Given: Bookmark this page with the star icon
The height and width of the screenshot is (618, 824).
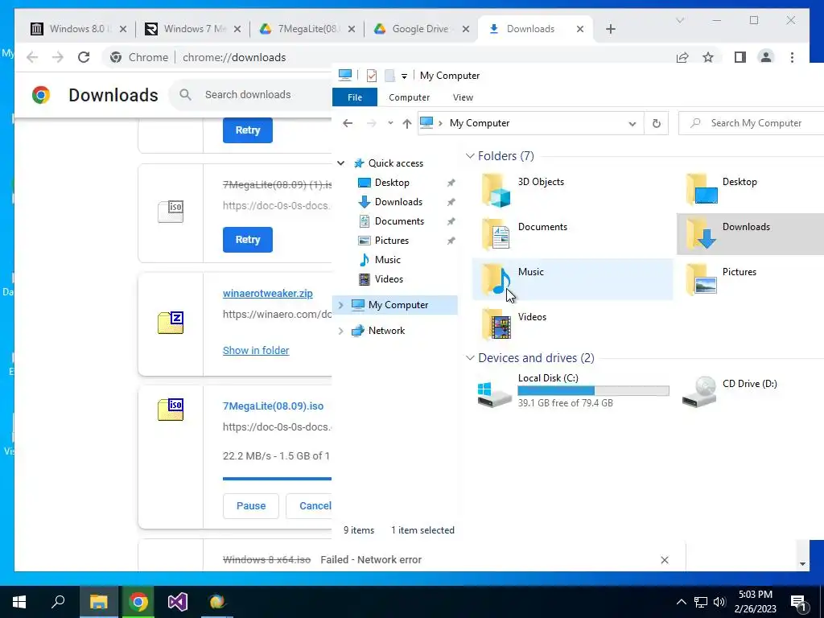Looking at the screenshot, I should coord(708,57).
